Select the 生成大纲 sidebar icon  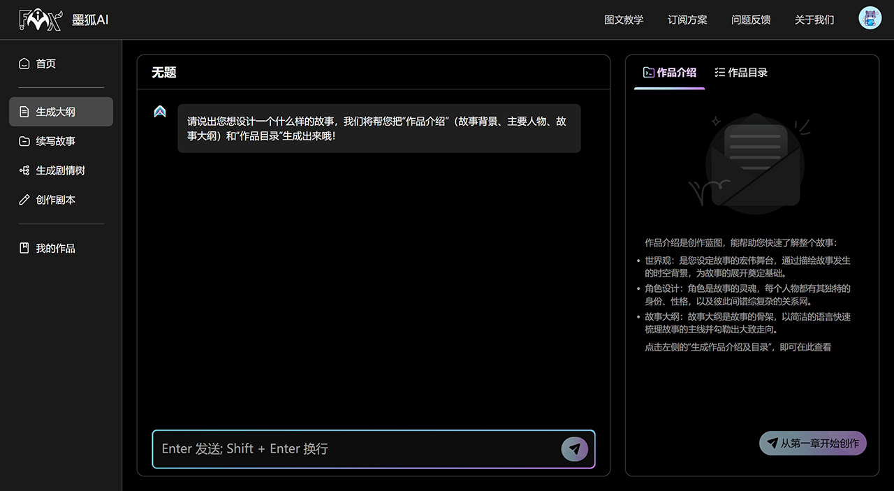pyautogui.click(x=25, y=111)
